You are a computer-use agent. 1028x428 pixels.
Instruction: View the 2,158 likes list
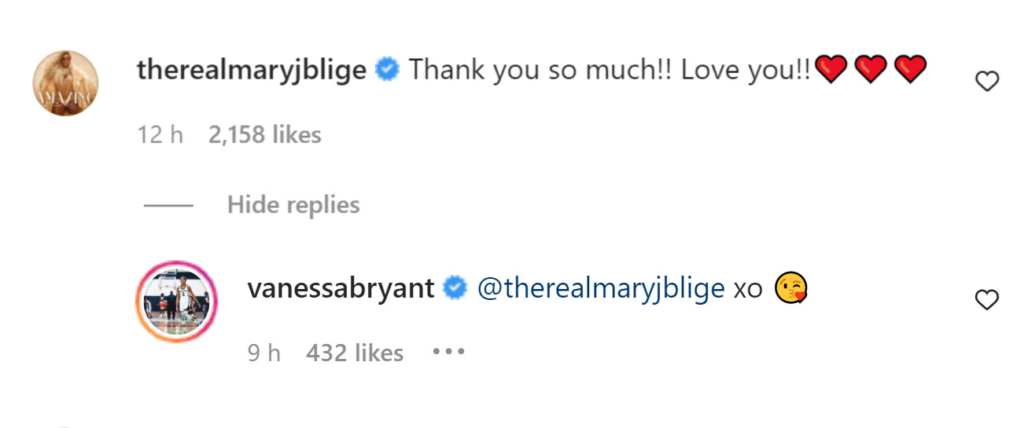coord(265,135)
